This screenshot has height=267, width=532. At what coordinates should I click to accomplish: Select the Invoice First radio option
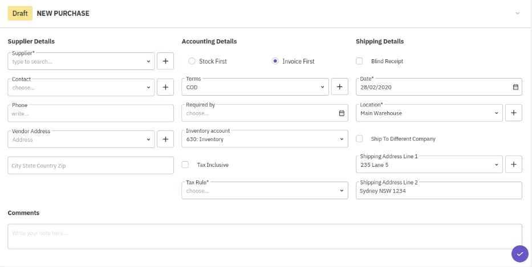coord(275,61)
